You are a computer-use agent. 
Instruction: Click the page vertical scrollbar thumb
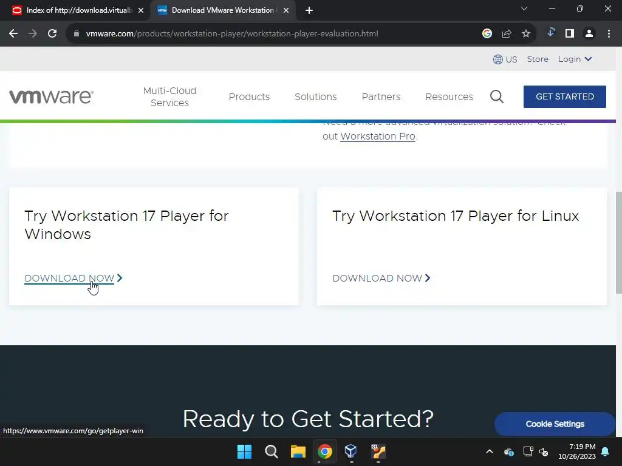618,243
